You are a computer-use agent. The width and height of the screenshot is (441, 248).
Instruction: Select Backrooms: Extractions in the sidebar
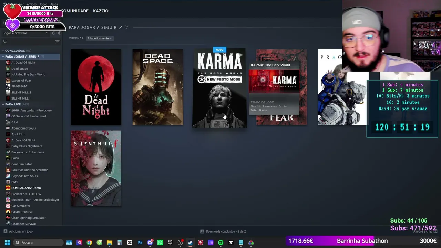28,152
